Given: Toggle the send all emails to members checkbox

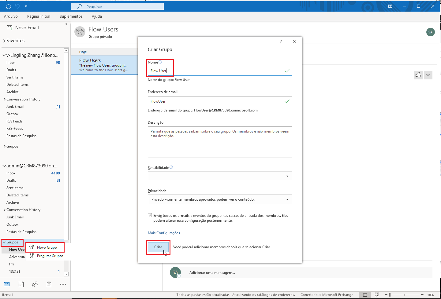Looking at the screenshot, I should pyautogui.click(x=150, y=215).
